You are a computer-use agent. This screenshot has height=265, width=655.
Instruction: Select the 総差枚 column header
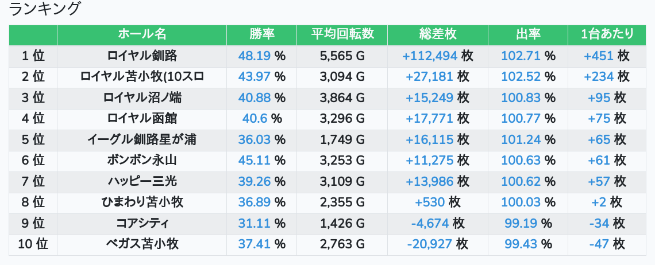point(438,34)
